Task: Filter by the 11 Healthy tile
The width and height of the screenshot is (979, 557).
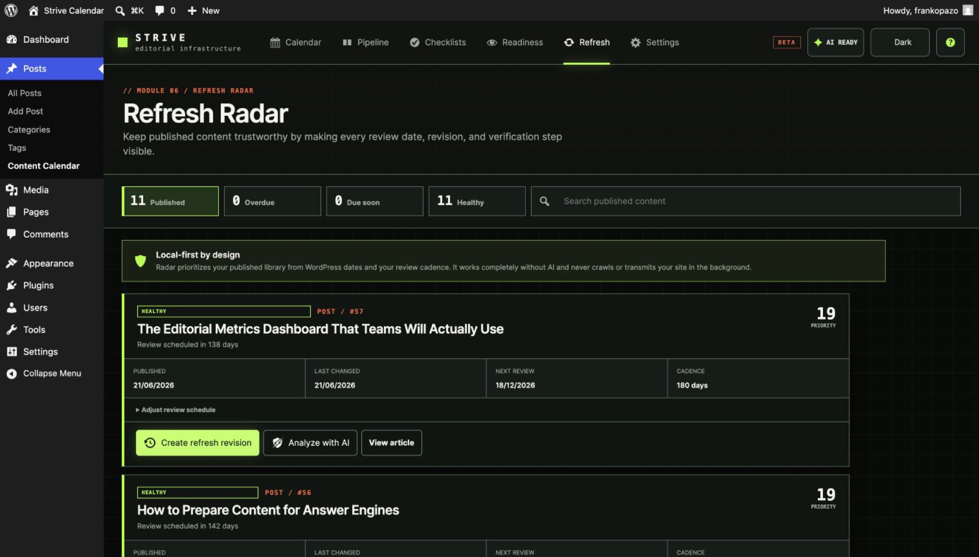Action: pyautogui.click(x=477, y=201)
